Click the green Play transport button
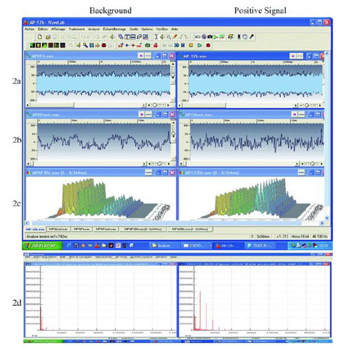The image size is (356, 347). pyautogui.click(x=200, y=45)
